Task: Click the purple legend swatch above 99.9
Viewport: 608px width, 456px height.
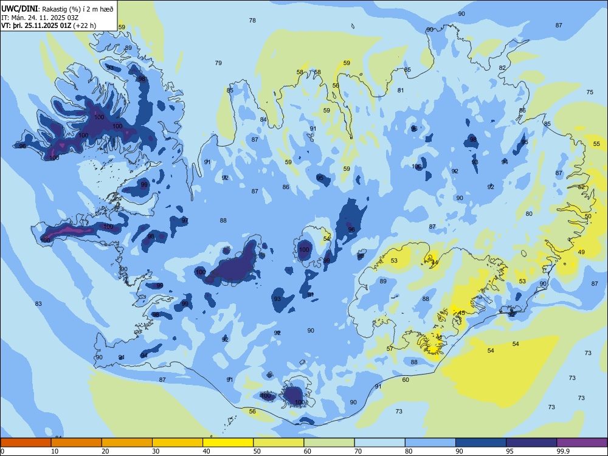Action: click(x=582, y=443)
